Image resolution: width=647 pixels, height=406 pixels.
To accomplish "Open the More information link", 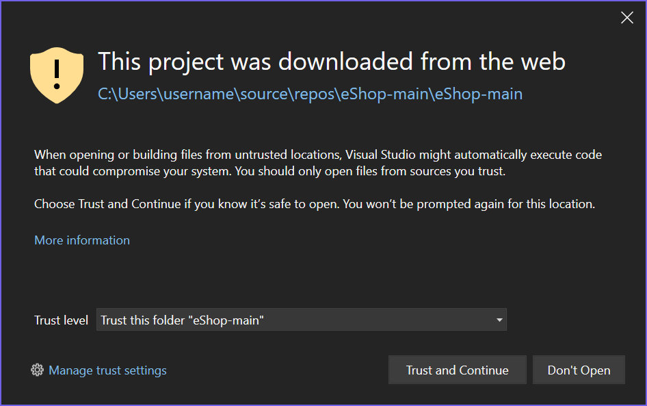I will coord(82,240).
